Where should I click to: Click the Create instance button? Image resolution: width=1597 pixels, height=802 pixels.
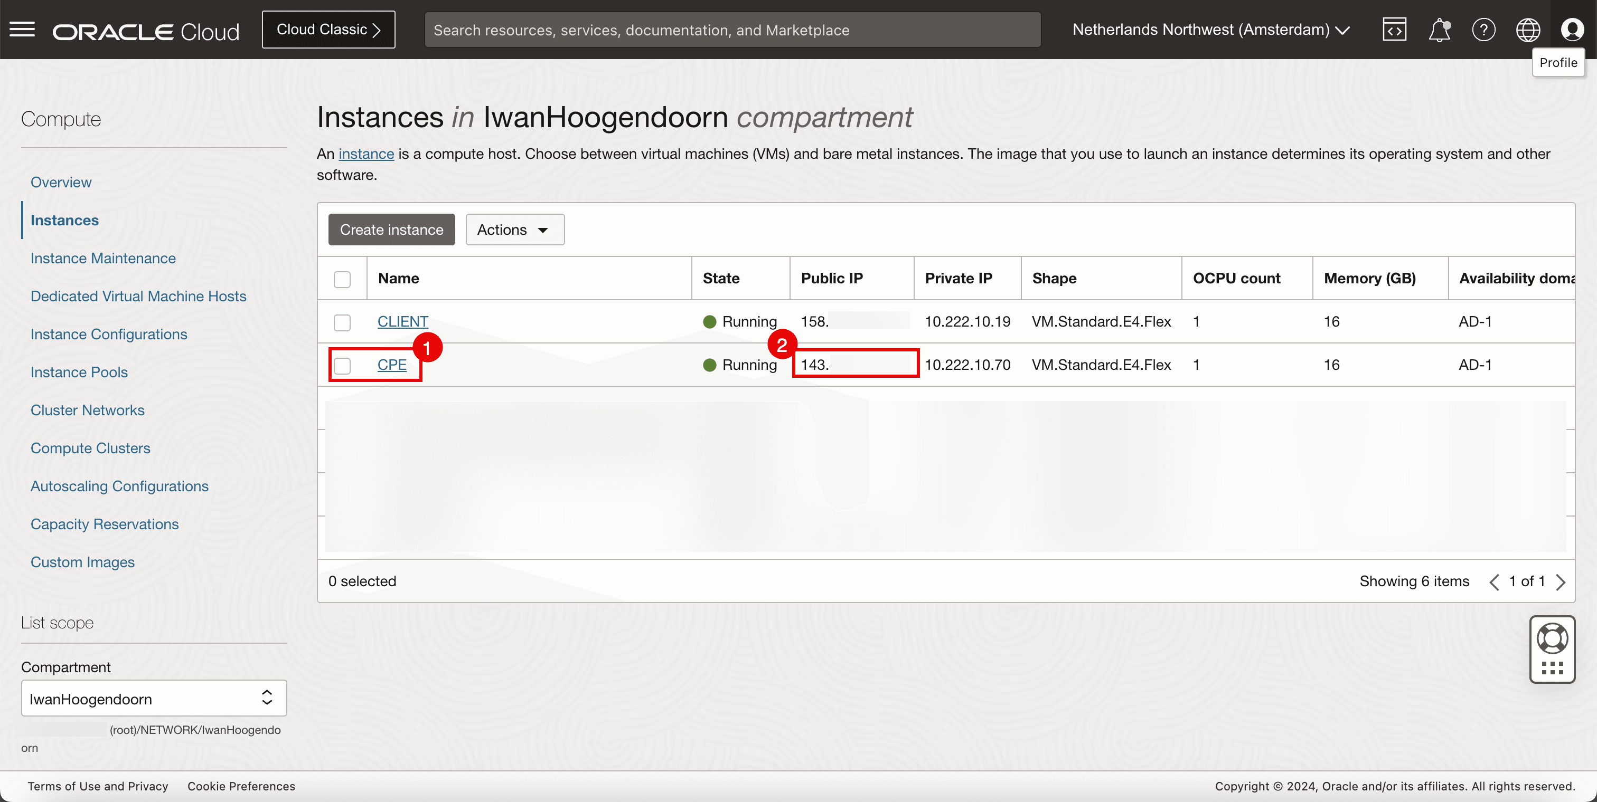391,230
